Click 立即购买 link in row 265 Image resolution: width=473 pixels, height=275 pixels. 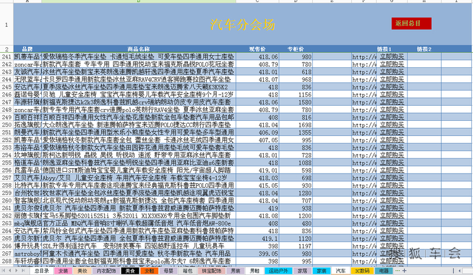(x=393, y=239)
